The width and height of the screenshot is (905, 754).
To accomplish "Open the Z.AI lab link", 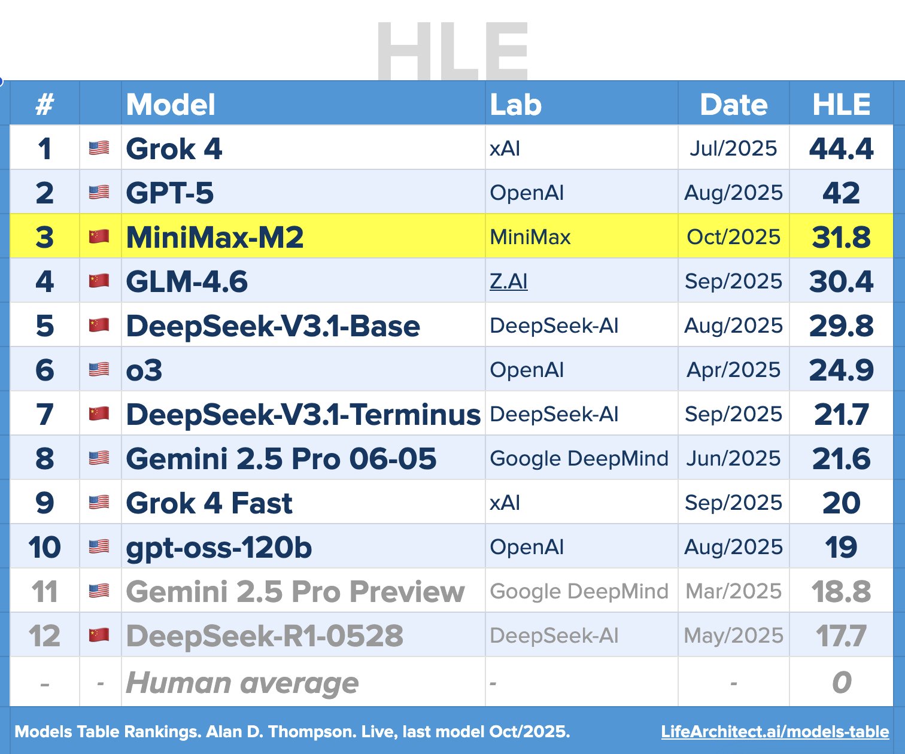I will (508, 281).
